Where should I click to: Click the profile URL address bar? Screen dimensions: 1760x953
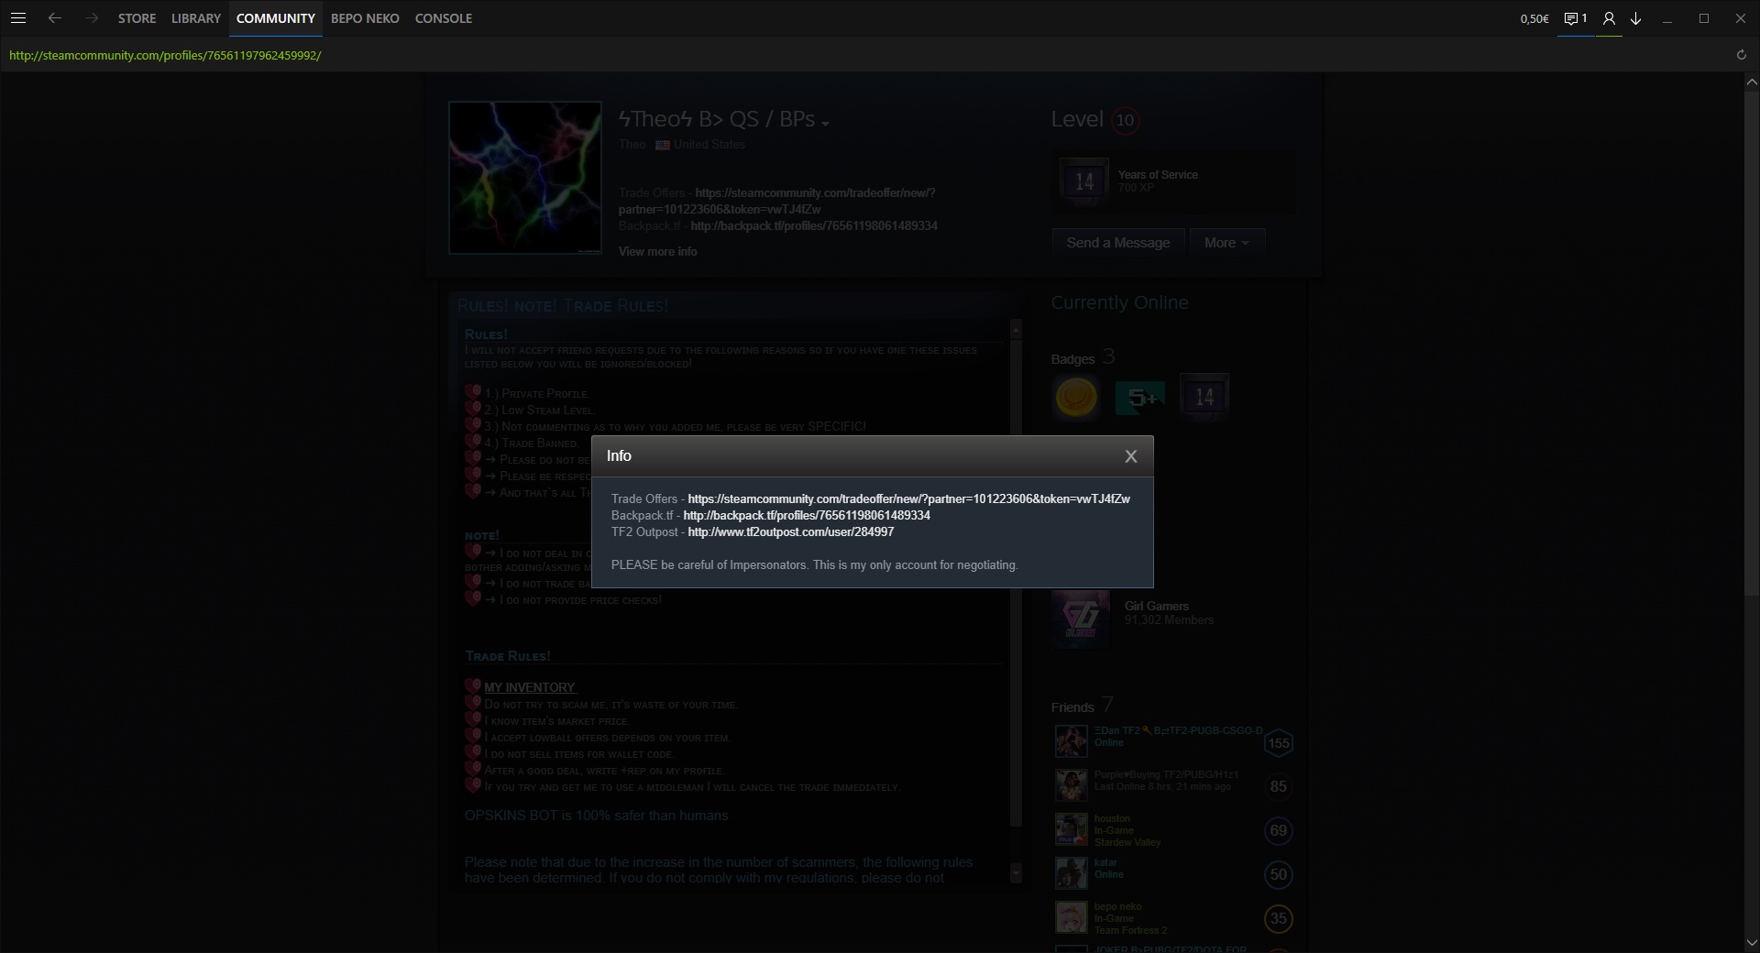point(165,56)
